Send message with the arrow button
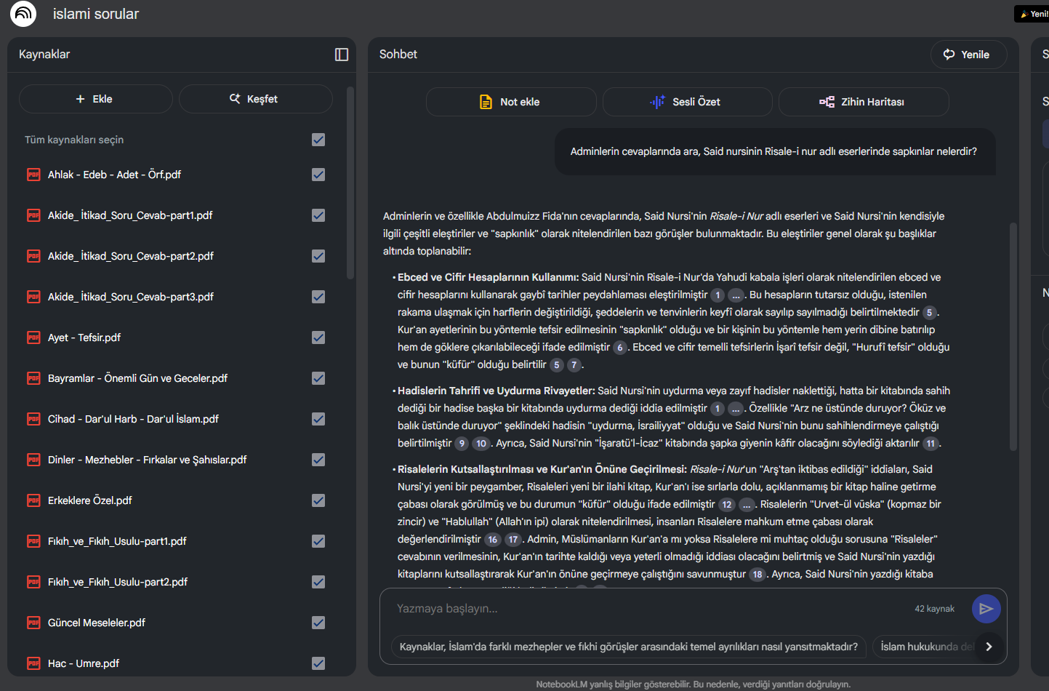1049x691 pixels. pos(986,609)
